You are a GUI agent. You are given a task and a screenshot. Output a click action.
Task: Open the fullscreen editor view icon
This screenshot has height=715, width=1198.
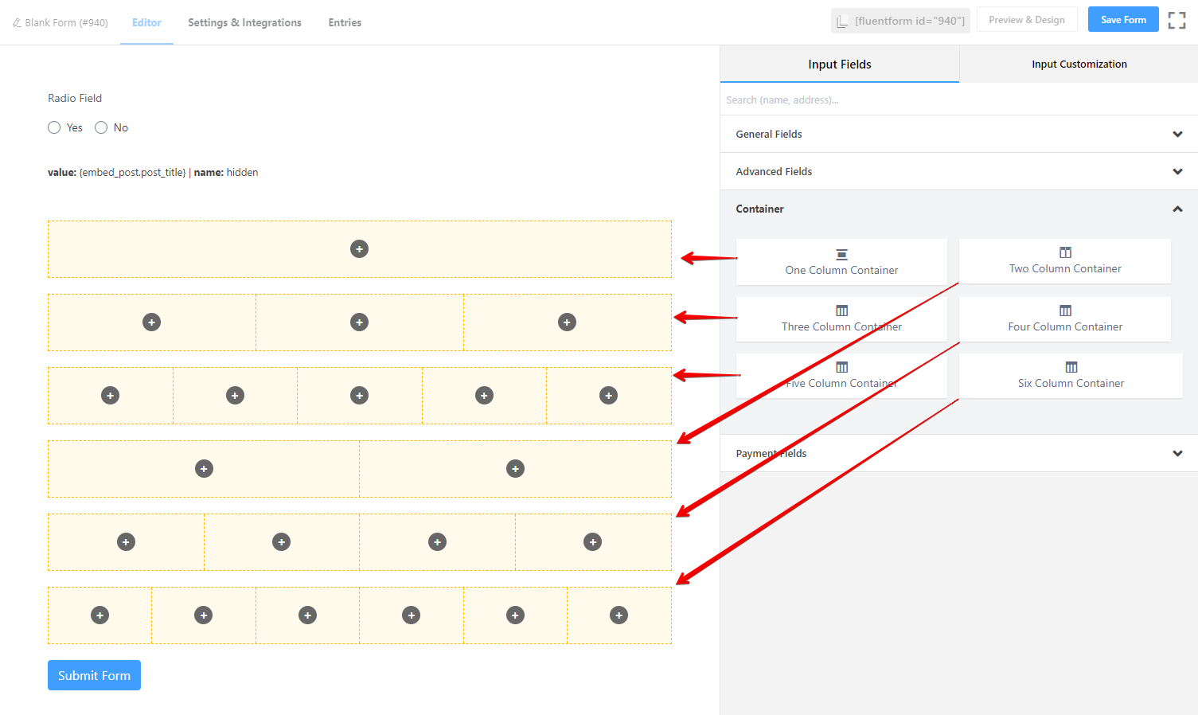pyautogui.click(x=1177, y=19)
